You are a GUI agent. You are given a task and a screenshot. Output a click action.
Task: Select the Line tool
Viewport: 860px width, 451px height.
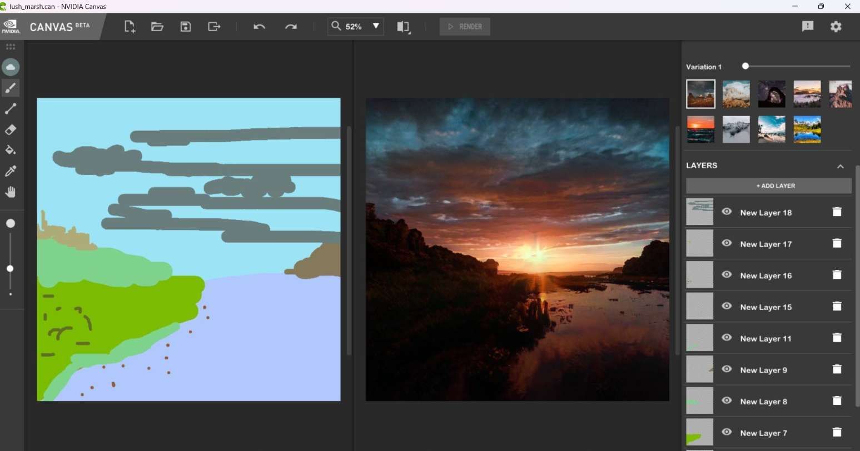click(10, 108)
